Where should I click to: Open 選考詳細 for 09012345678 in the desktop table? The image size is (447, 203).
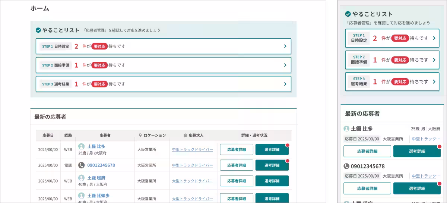272,165
